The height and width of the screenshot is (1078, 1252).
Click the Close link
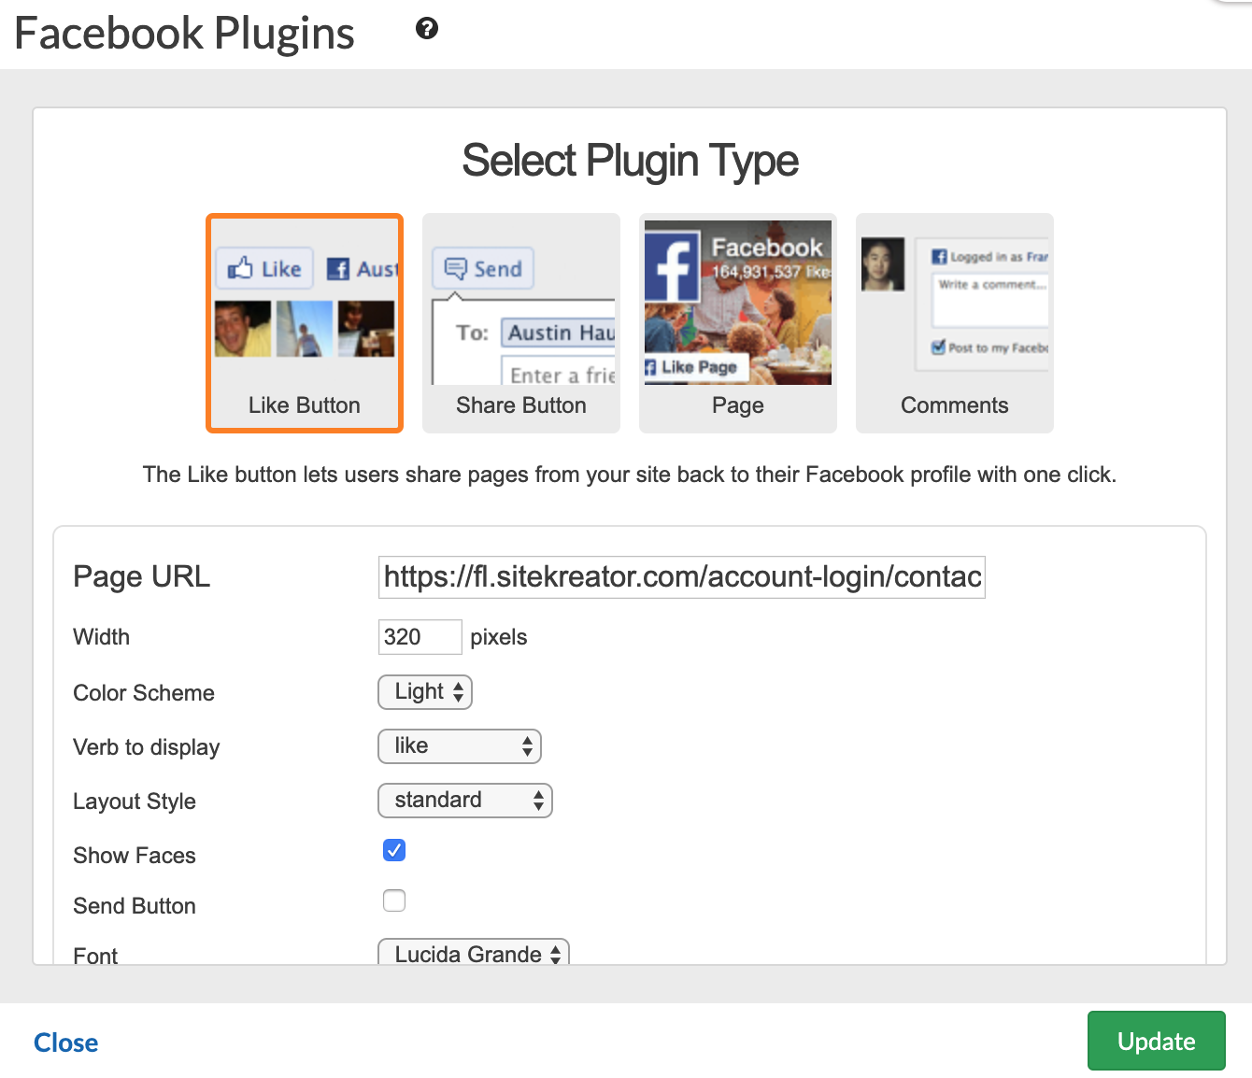click(66, 1043)
